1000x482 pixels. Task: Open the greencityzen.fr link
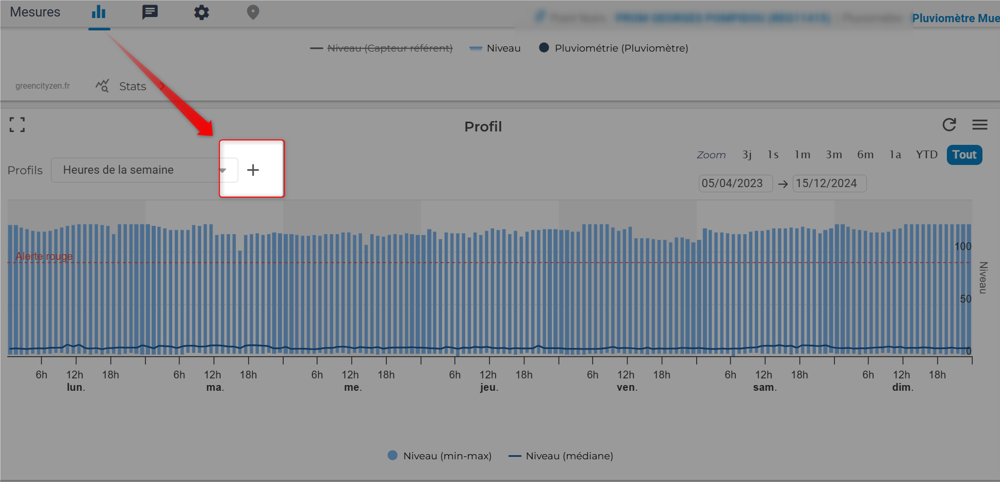(x=42, y=86)
